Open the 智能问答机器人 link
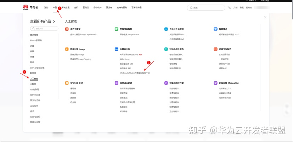This screenshot has width=293, height=142. (176, 55)
